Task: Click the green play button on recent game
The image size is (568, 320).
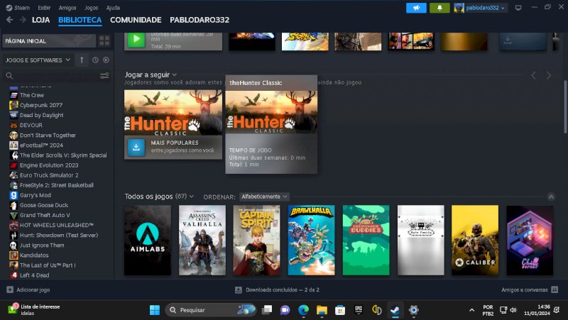Action: (x=136, y=39)
